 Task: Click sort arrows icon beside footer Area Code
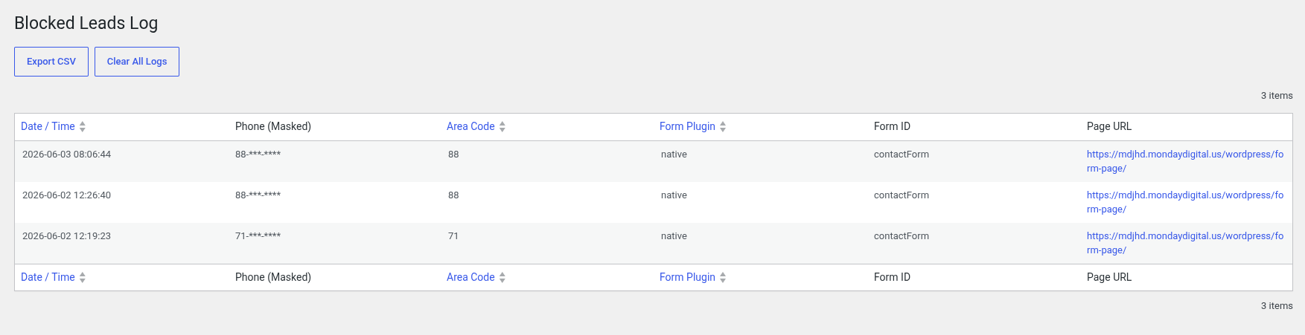[x=502, y=278]
